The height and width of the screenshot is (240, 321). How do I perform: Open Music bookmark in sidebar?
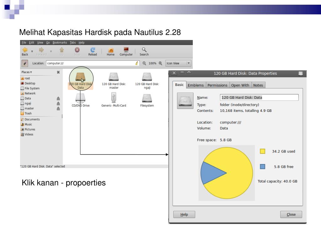26,124
